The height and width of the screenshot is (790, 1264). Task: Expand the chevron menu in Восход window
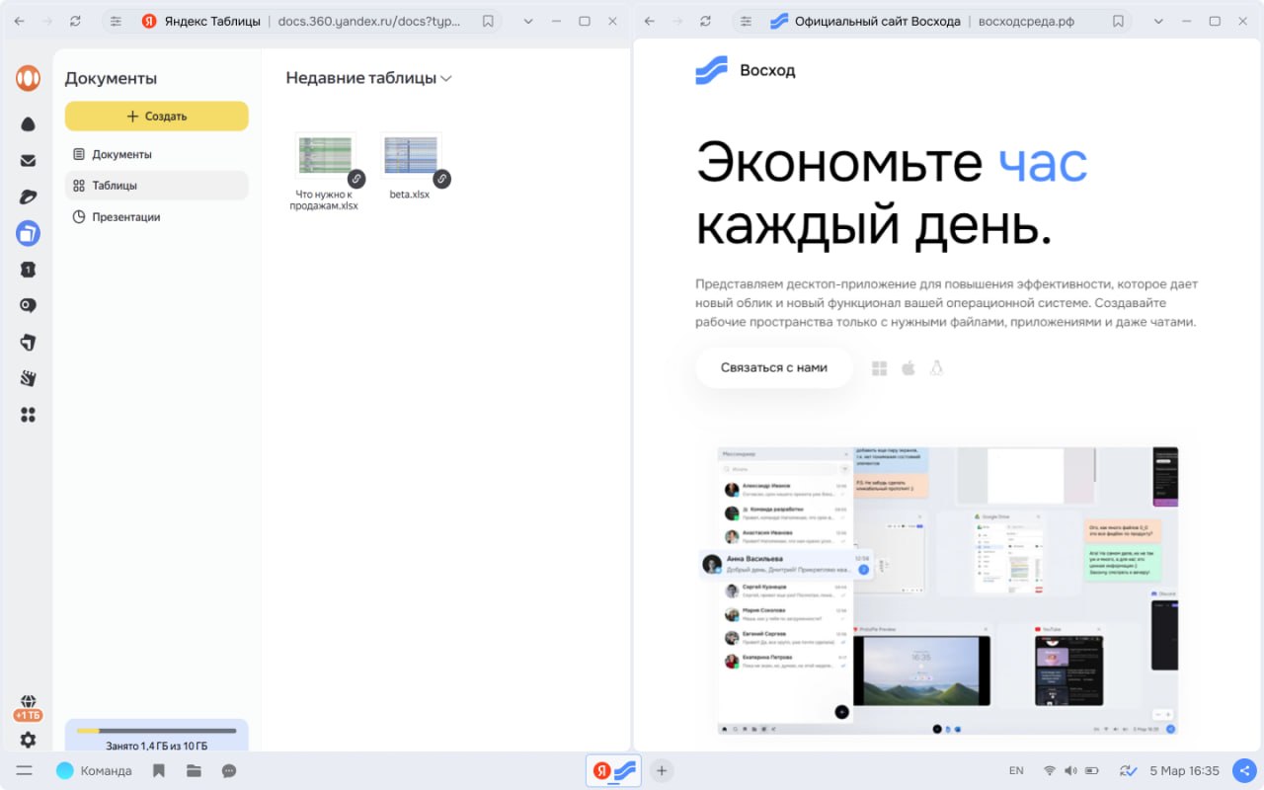tap(1158, 21)
